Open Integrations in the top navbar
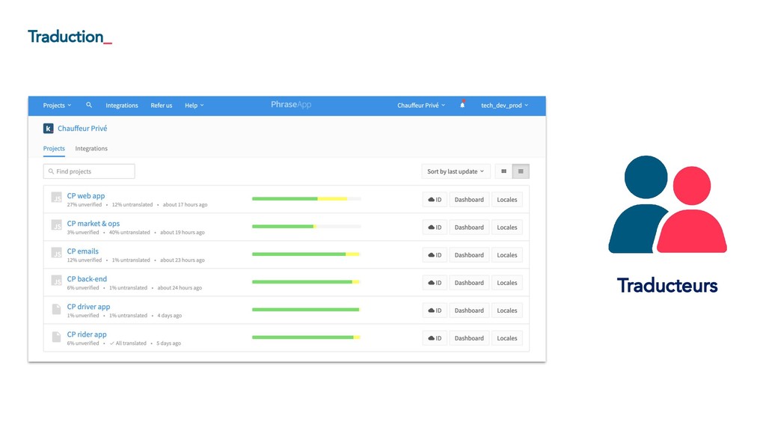 coord(122,106)
